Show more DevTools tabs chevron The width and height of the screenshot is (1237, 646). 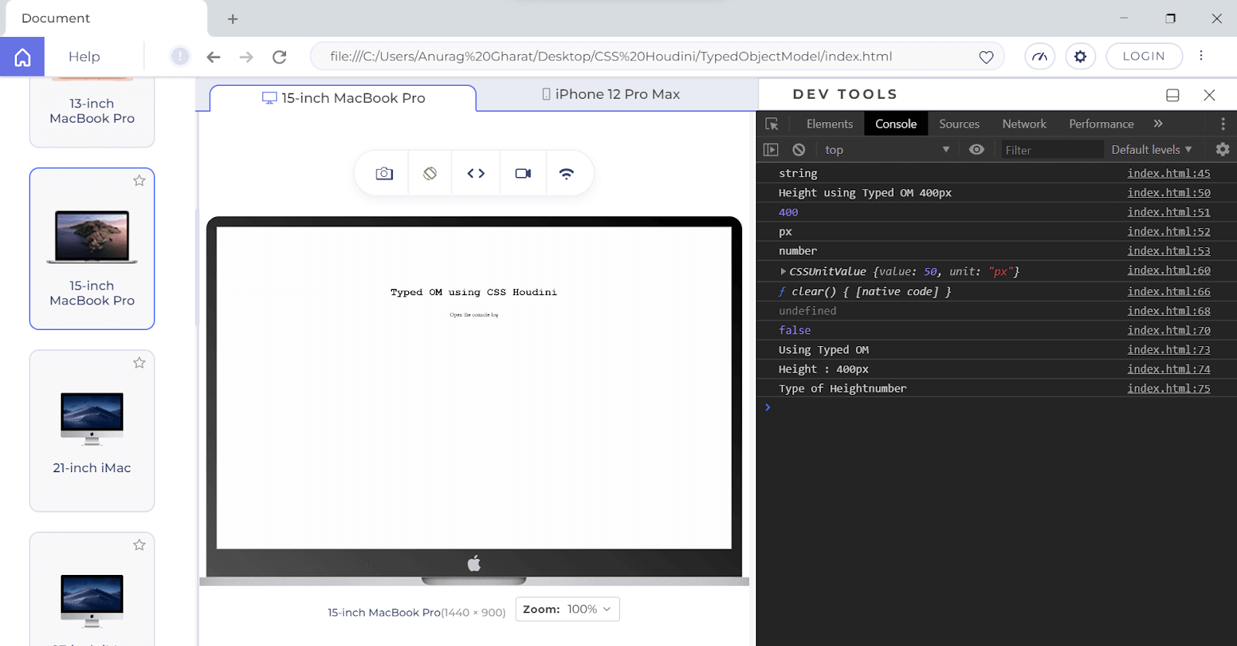[x=1157, y=124]
